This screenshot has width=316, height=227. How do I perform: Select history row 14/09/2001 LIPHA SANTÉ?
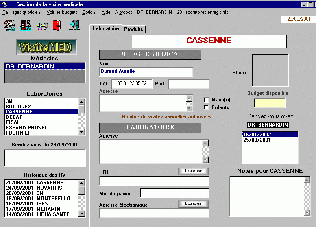pos(42,214)
